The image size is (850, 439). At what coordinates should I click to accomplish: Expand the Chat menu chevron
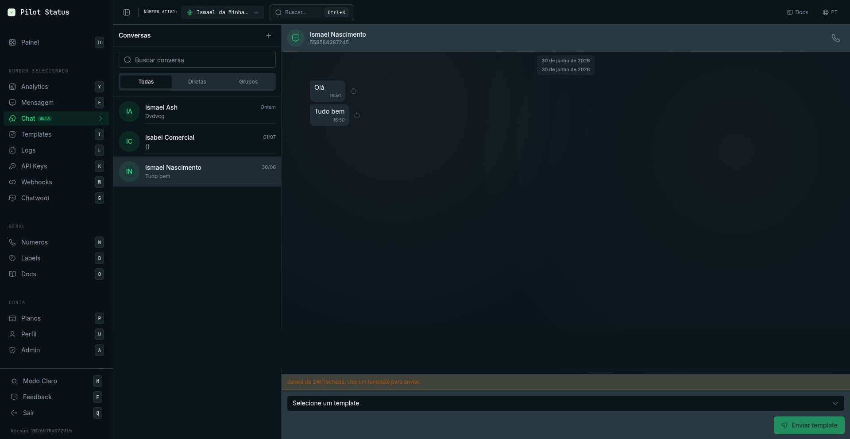(101, 118)
